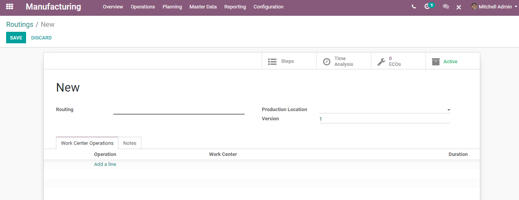The height and width of the screenshot is (200, 519).
Task: Click the large New record title
Action: [68, 87]
